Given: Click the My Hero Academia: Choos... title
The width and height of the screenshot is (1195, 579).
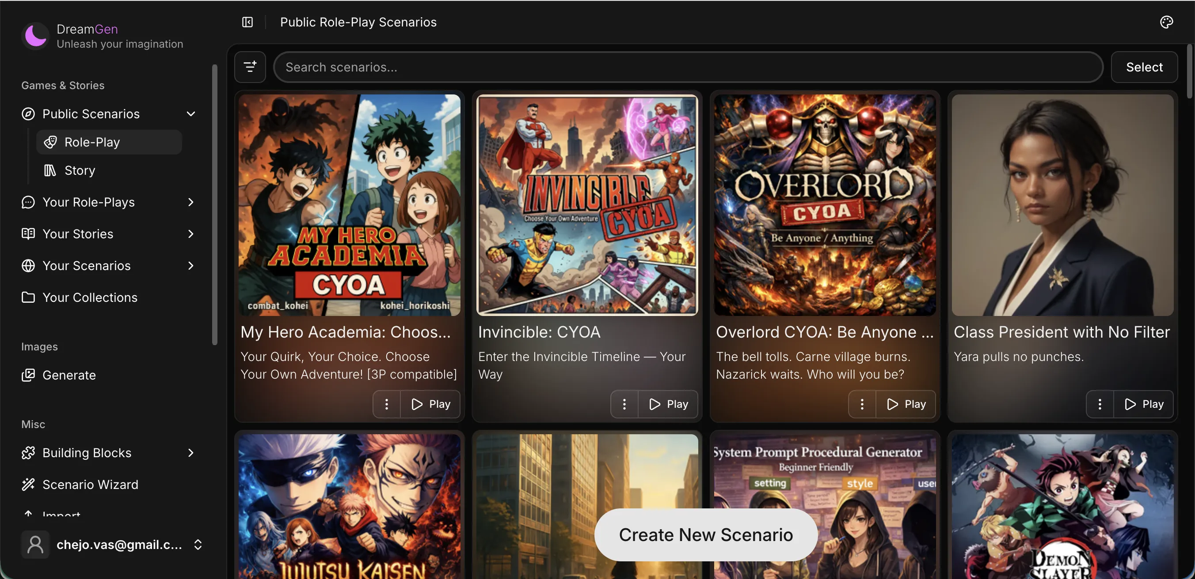Looking at the screenshot, I should 346,332.
